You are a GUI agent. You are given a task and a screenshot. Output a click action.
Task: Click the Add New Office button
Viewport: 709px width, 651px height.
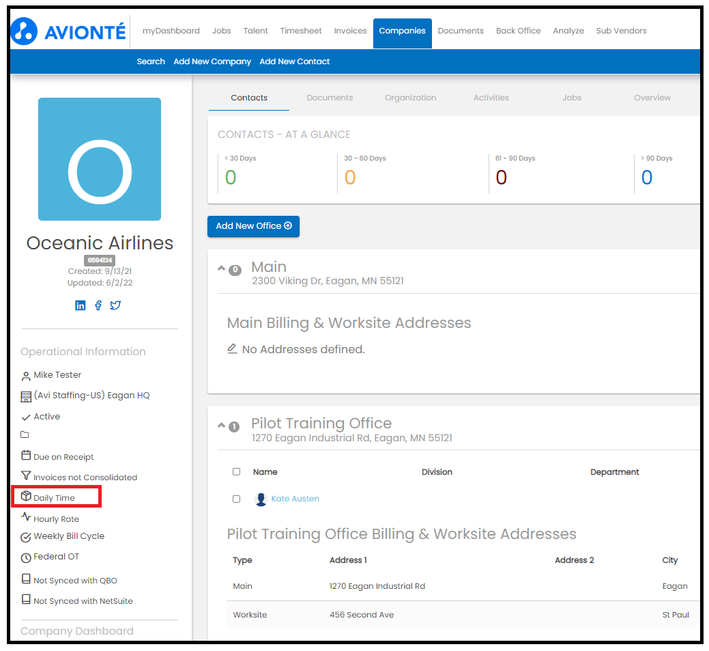tap(253, 226)
